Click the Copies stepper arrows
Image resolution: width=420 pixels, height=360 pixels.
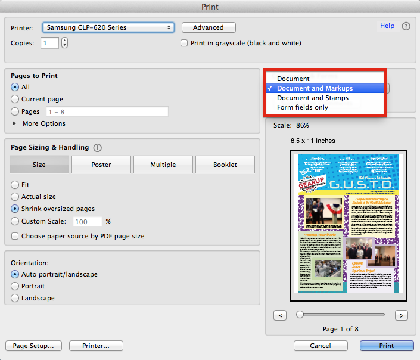click(x=64, y=43)
